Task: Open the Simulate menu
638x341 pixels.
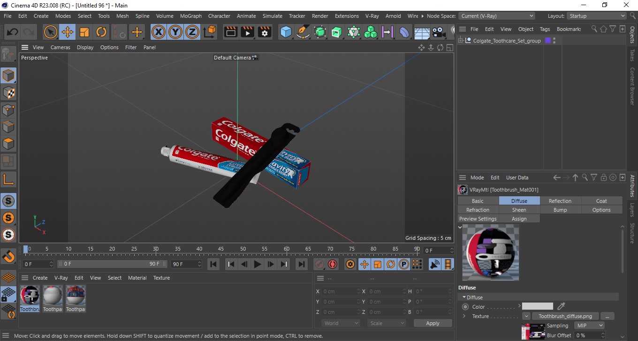Action: (272, 16)
